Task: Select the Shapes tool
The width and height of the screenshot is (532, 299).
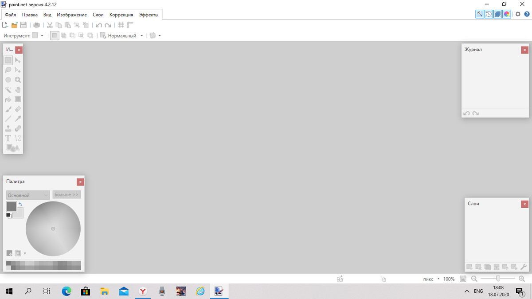Action: point(13,148)
